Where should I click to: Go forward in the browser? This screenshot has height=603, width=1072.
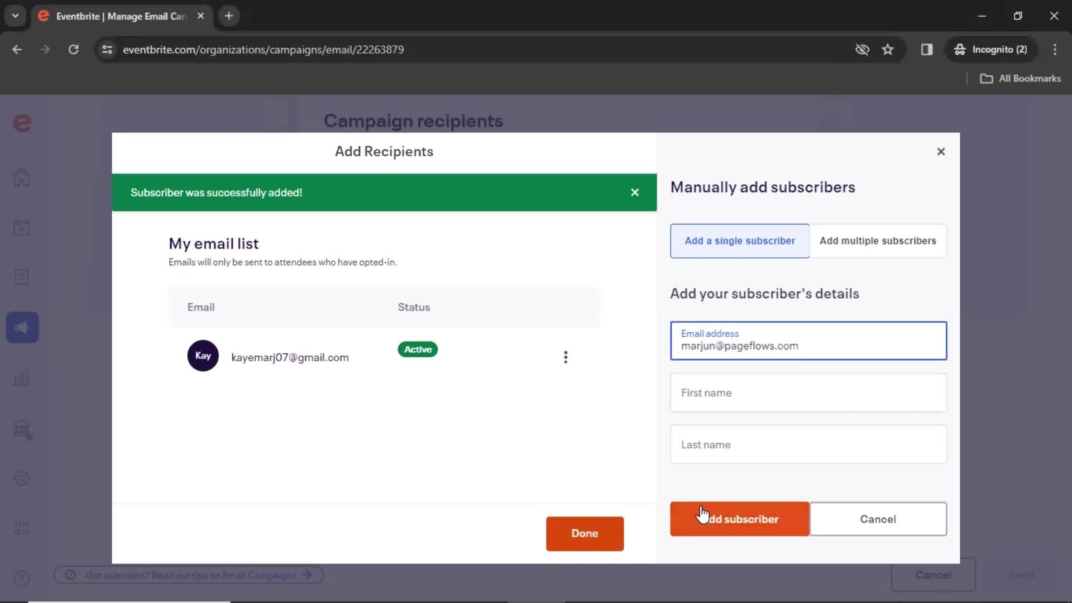[x=45, y=50]
